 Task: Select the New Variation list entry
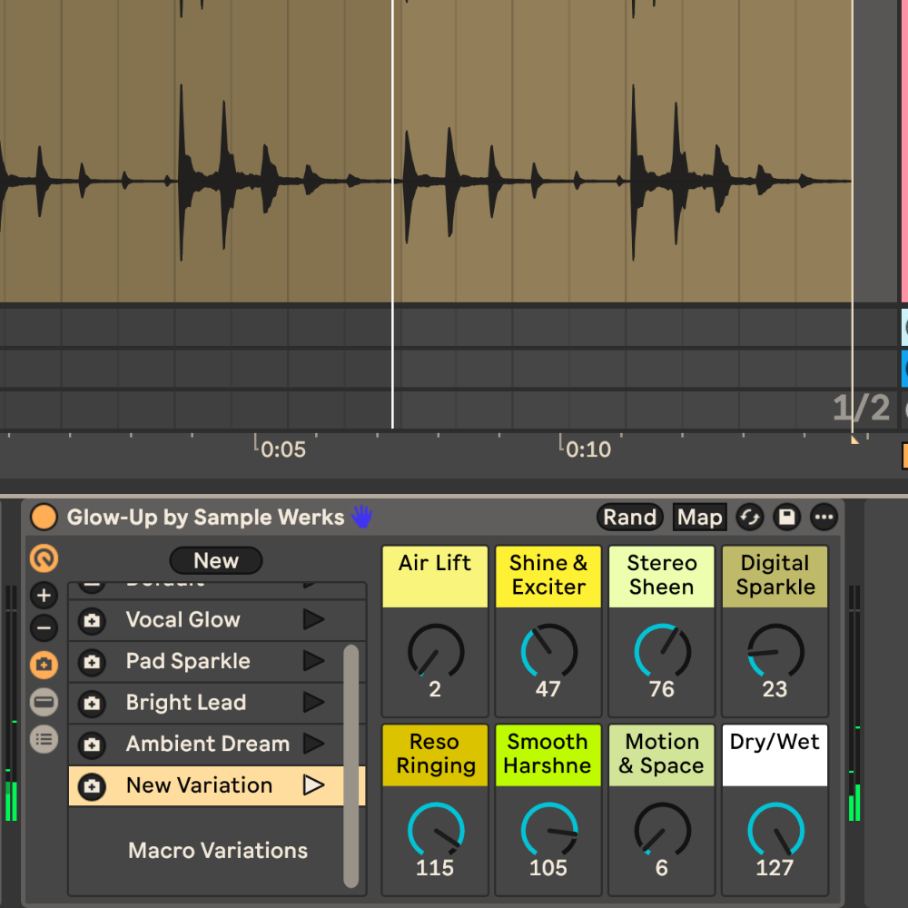coord(199,785)
